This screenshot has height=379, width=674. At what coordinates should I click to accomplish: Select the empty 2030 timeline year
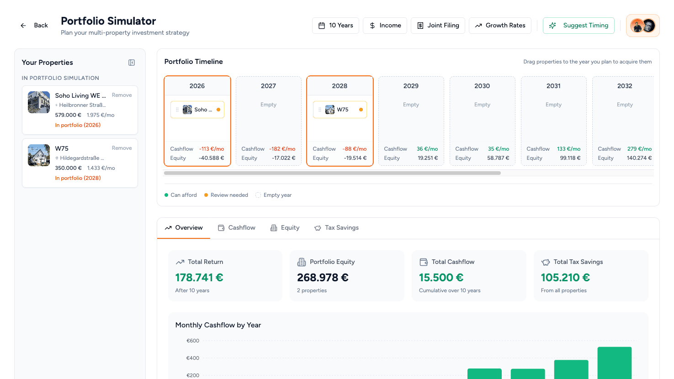click(483, 121)
